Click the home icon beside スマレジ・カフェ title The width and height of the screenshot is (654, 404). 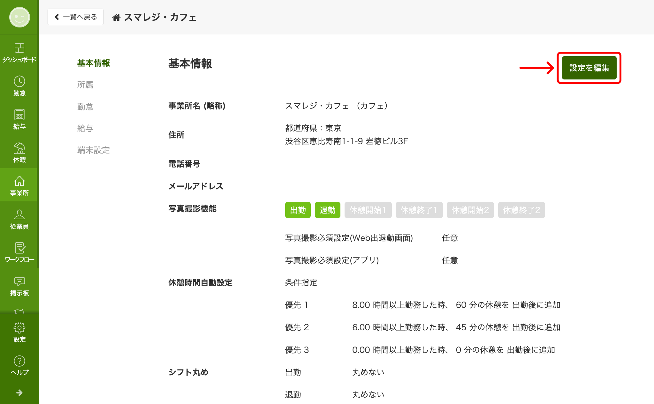pos(116,17)
